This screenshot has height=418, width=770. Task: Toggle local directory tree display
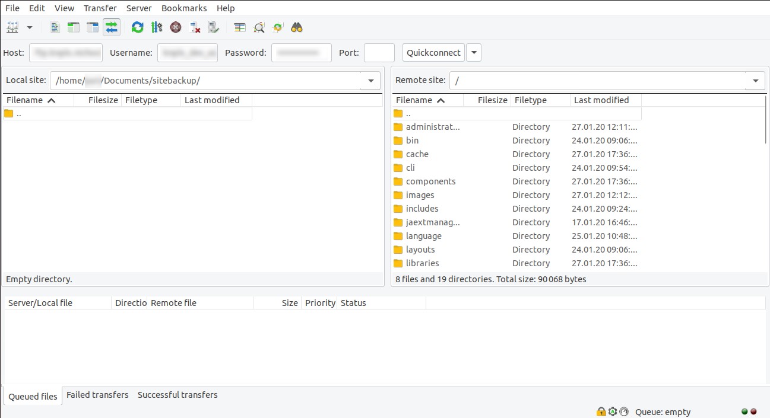(74, 27)
